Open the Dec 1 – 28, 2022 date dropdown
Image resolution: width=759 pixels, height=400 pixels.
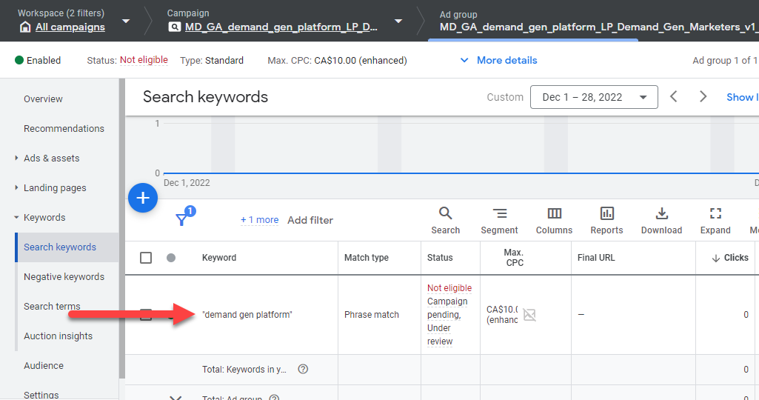(594, 97)
